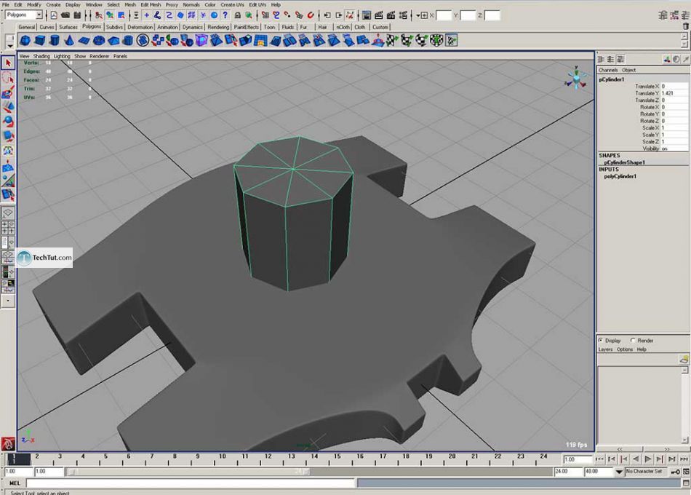Click the Translate Y value field
The image size is (691, 495).
pos(674,93)
